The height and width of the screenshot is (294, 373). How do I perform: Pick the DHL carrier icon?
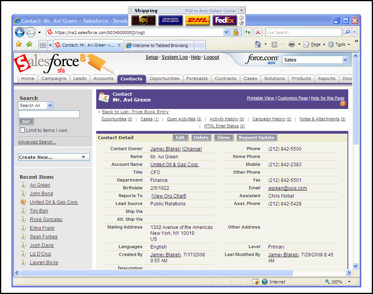[197, 20]
